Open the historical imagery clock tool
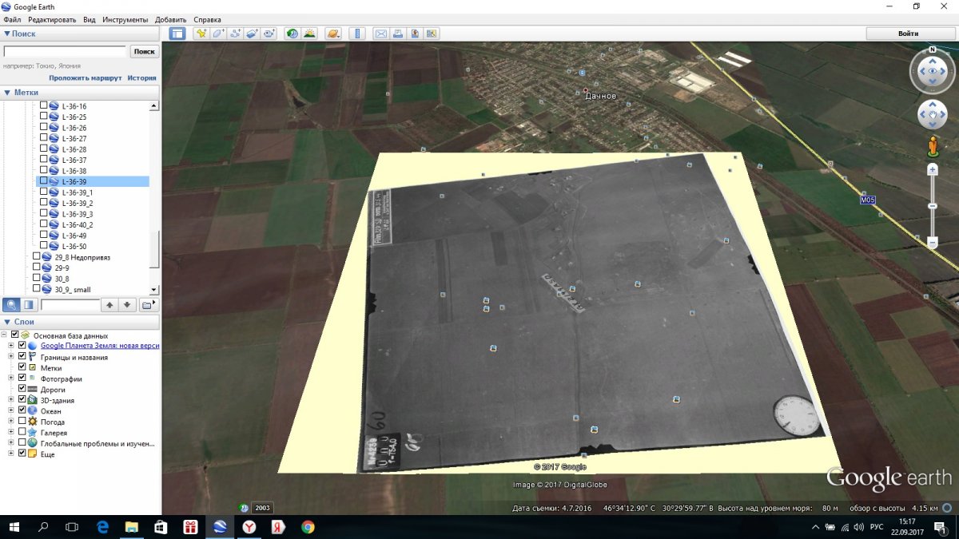Screen dimensions: 959x539 (x=292, y=34)
